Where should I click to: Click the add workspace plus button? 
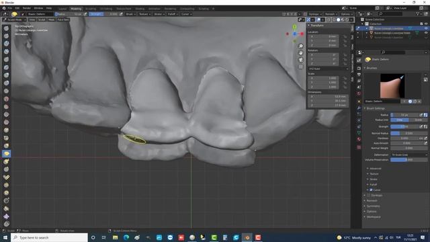pos(214,9)
